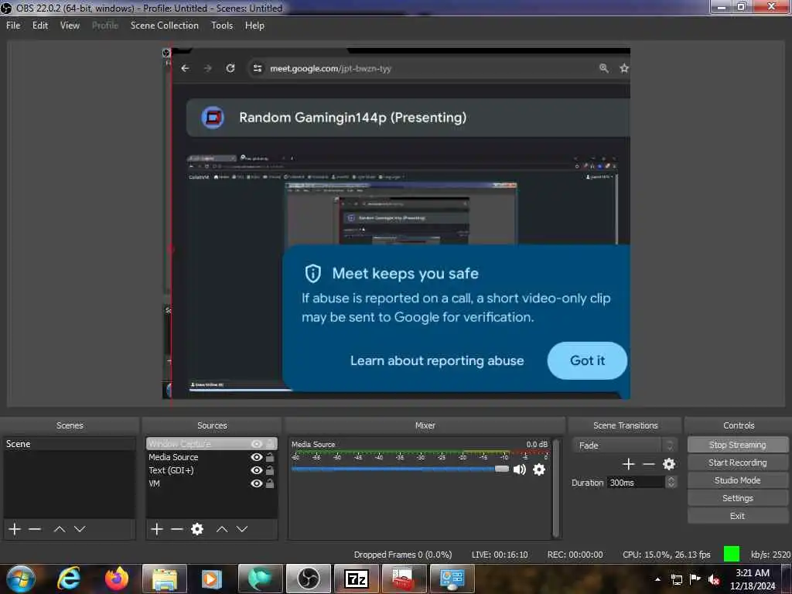Open Windows Explorer folder on taskbar

coord(165,579)
